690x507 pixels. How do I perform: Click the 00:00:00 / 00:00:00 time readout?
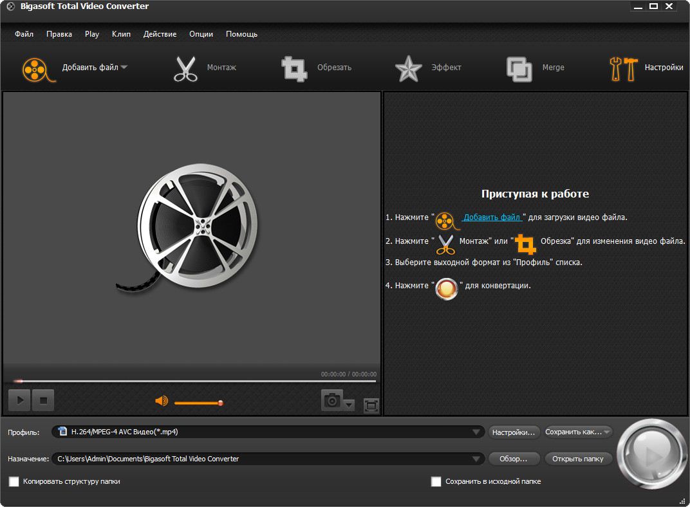point(348,374)
